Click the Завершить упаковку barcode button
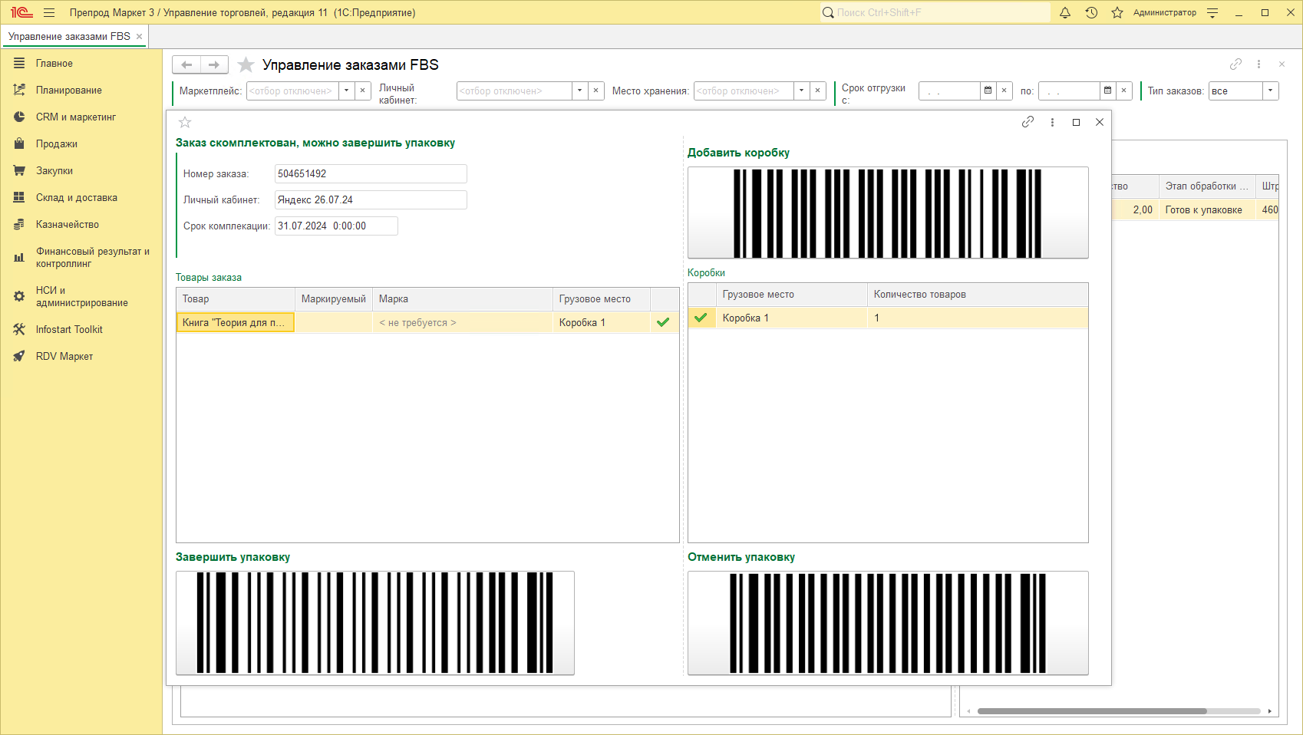Screen dimensions: 1303x735 click(374, 622)
